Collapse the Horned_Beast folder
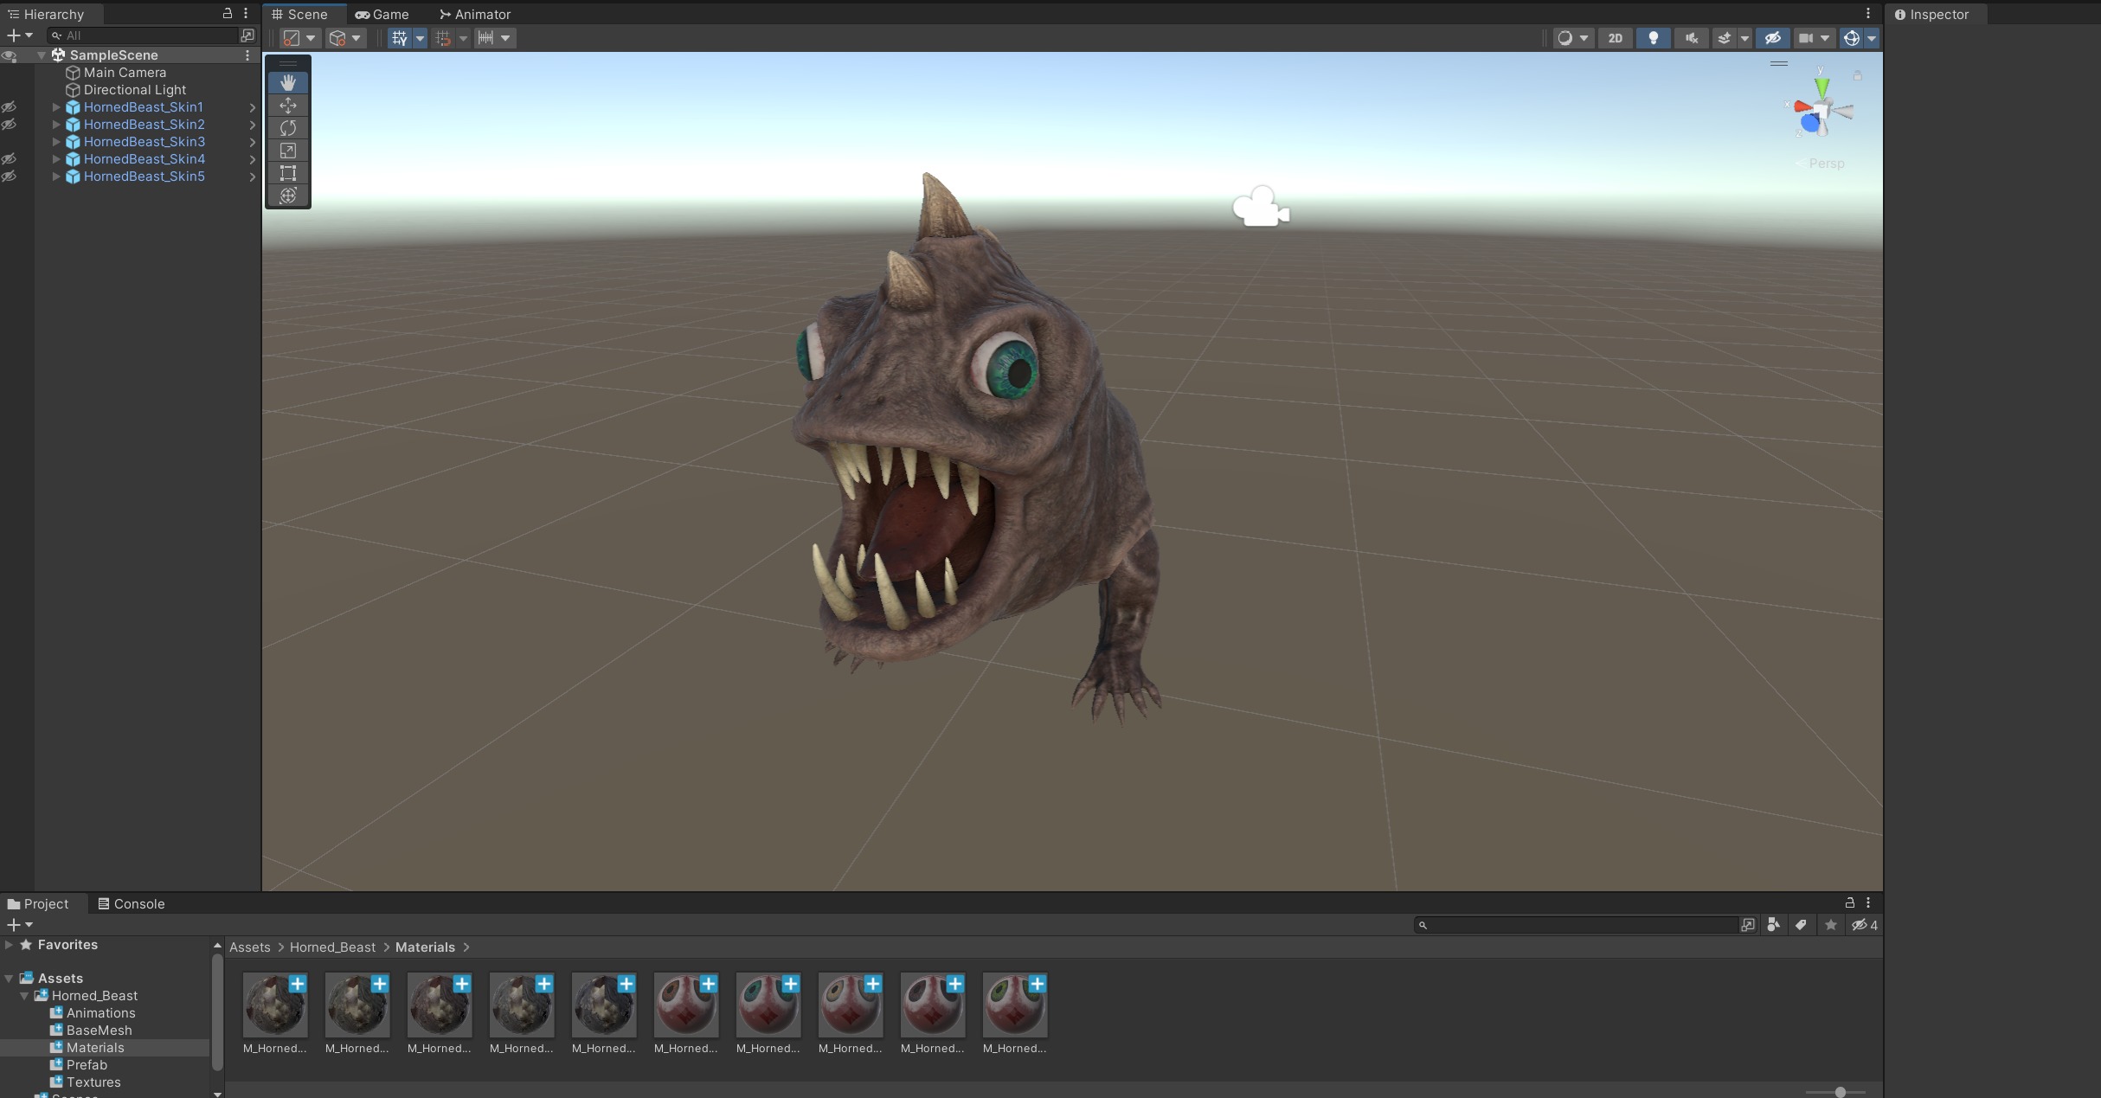2101x1098 pixels. (24, 996)
